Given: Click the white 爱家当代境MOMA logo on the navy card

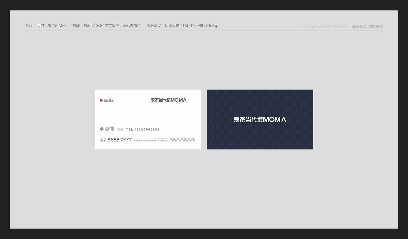Looking at the screenshot, I should tap(260, 120).
